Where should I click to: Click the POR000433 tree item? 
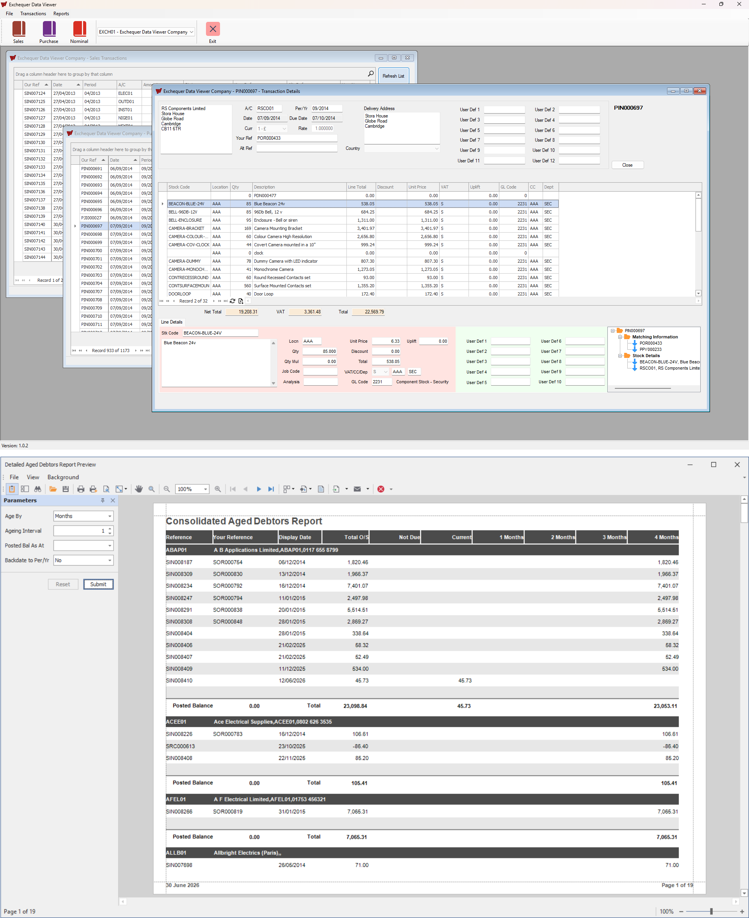pyautogui.click(x=651, y=343)
